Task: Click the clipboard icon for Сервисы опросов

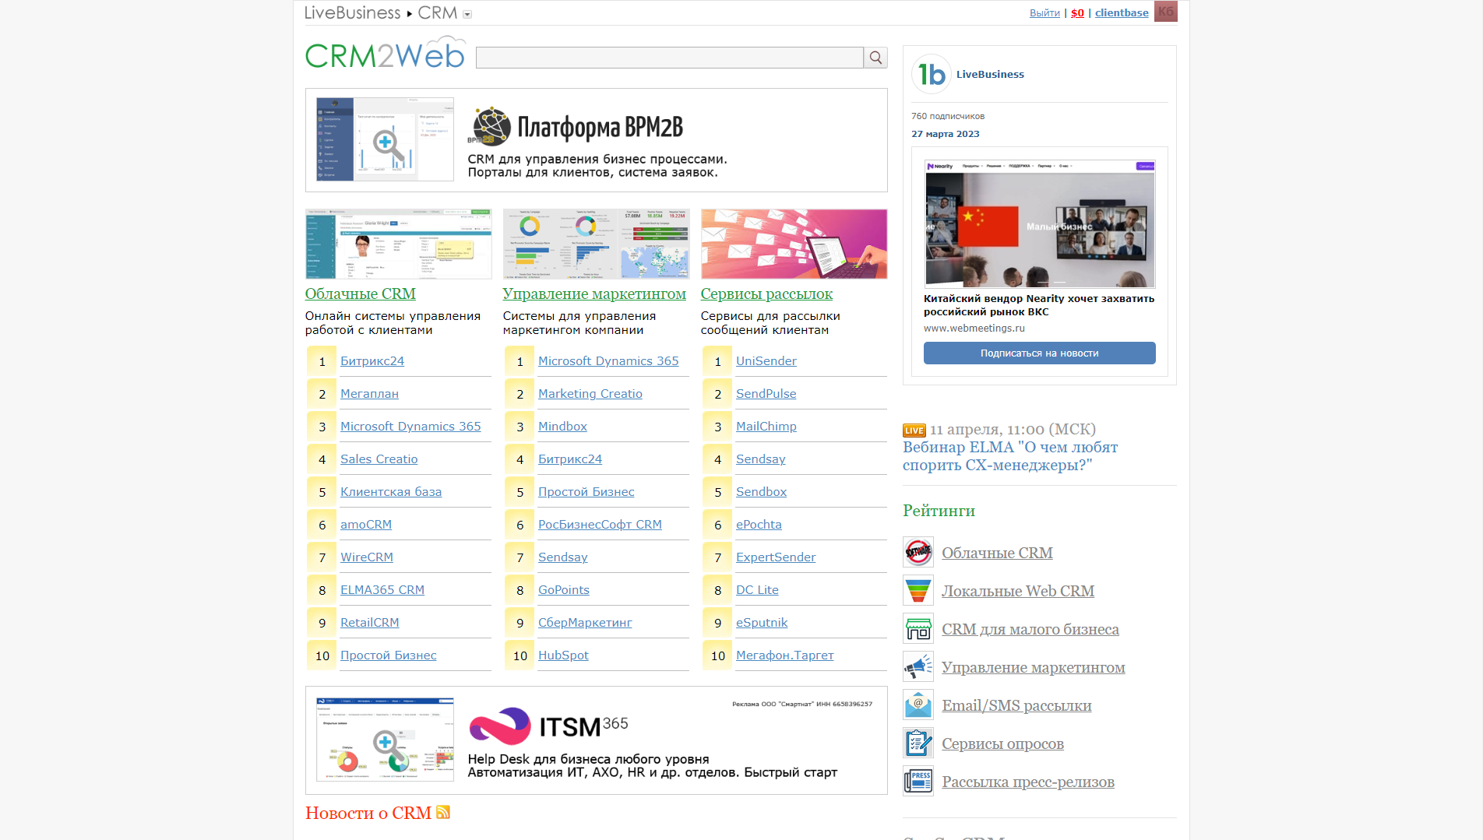Action: point(918,743)
